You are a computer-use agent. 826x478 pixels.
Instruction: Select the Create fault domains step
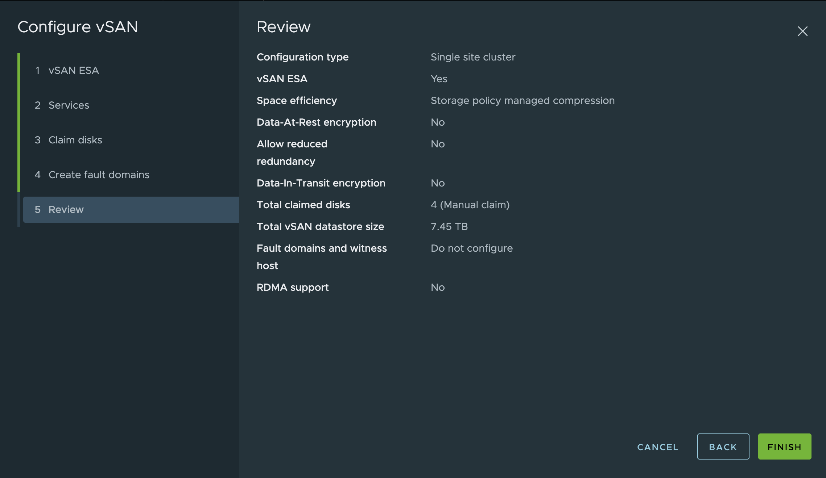98,175
